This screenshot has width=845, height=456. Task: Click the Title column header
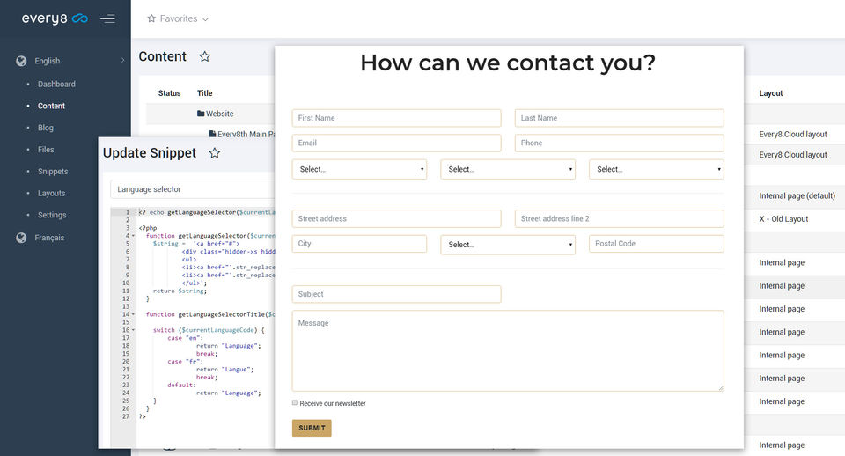pyautogui.click(x=205, y=93)
